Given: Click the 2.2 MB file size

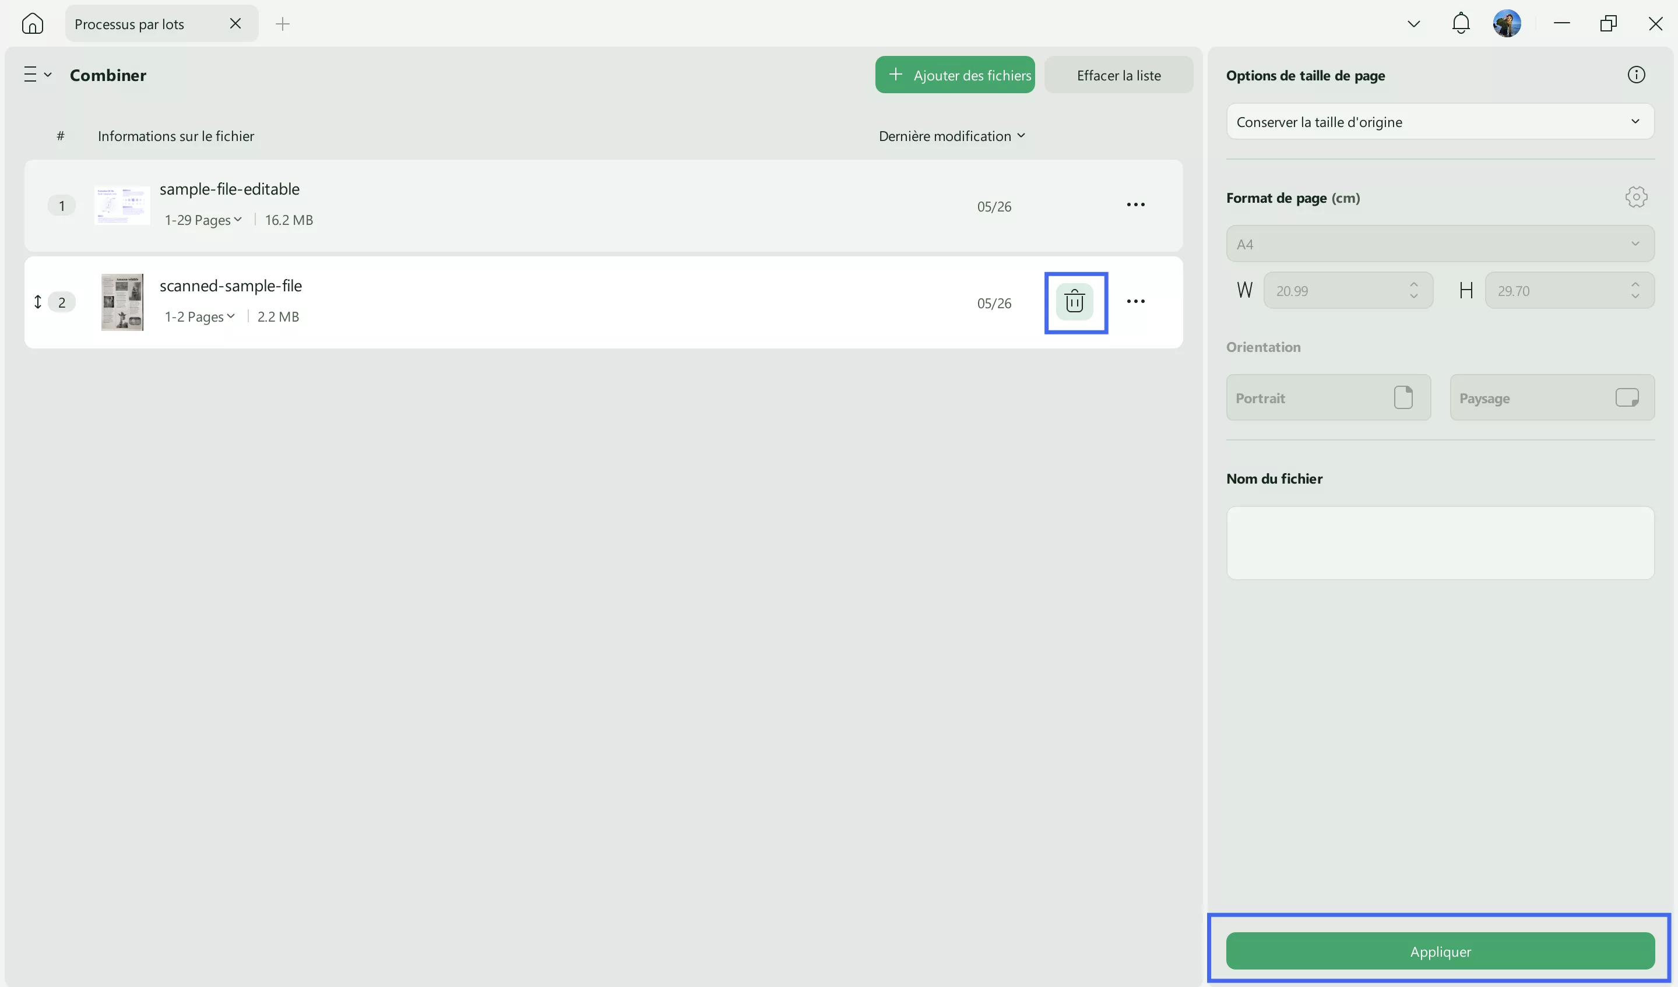Looking at the screenshot, I should 279,316.
